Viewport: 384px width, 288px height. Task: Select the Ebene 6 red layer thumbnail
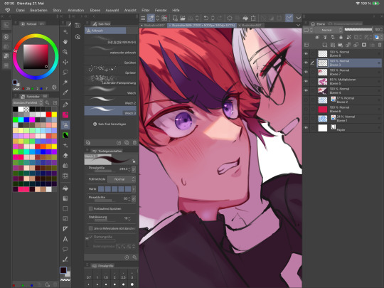click(323, 110)
